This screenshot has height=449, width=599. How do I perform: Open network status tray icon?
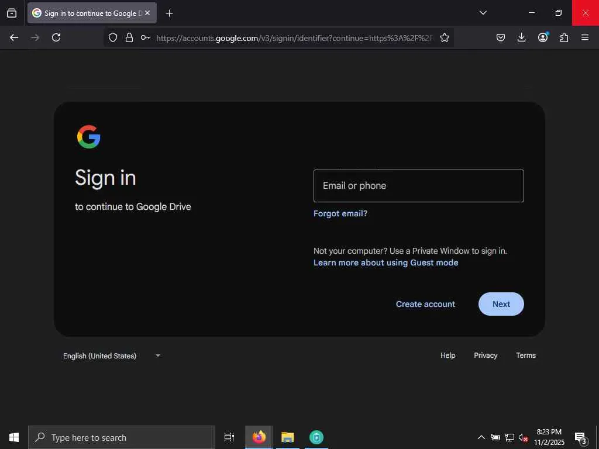tap(510, 437)
